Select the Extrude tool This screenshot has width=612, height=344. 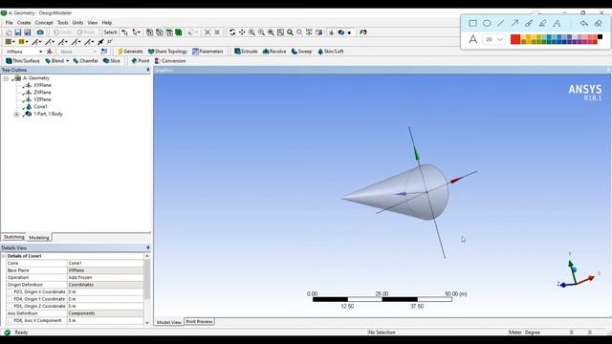pyautogui.click(x=246, y=52)
